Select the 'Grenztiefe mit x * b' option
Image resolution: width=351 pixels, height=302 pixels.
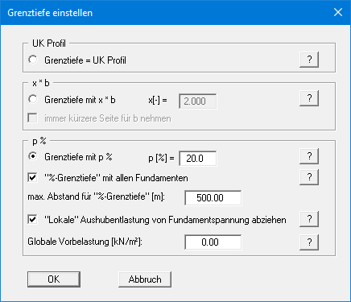coord(33,99)
